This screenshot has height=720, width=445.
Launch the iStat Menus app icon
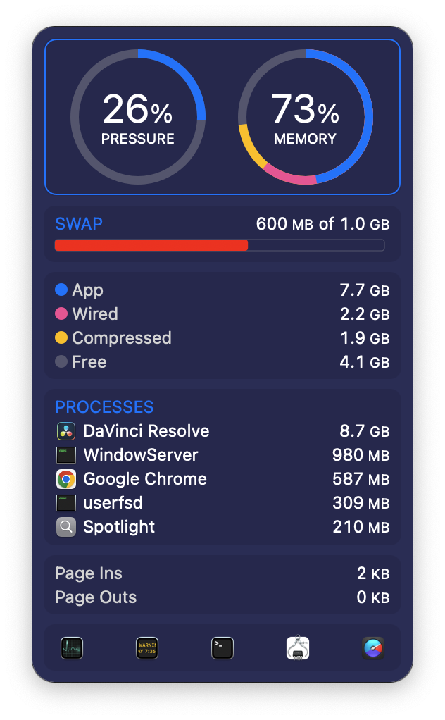373,648
